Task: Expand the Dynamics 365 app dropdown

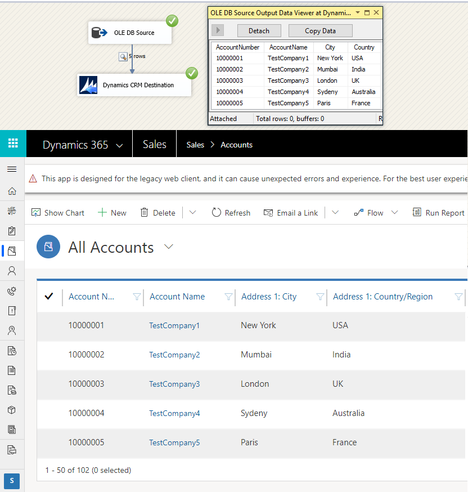Action: [x=119, y=146]
